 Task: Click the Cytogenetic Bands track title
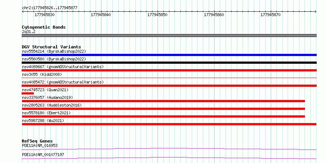[x=44, y=27]
